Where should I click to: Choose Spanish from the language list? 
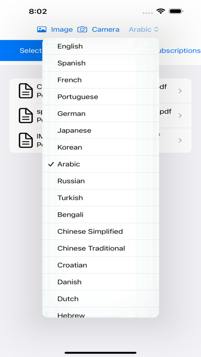(x=100, y=63)
